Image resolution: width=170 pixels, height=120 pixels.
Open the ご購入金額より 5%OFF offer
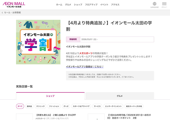56,115
